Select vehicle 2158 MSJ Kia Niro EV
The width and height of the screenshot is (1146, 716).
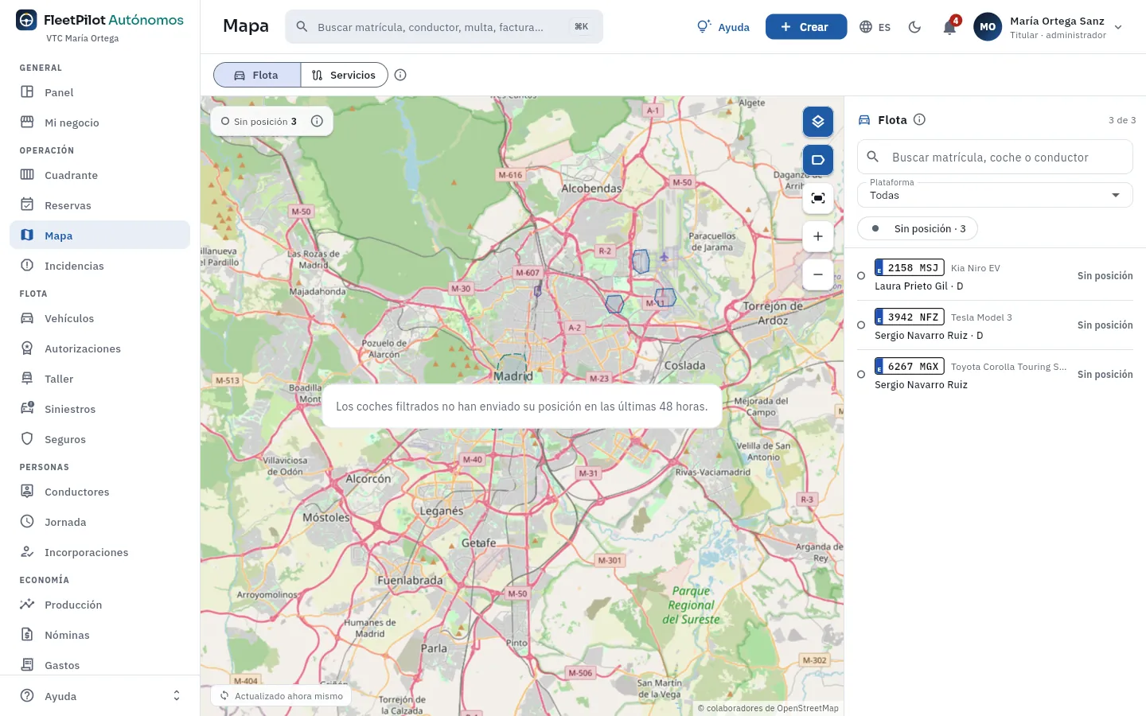(995, 276)
